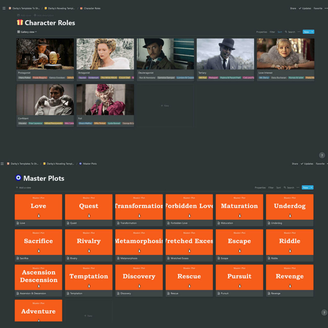Screen dimensions: 328x328
Task: Click the page icon beside Pursuit card title
Action: pyautogui.click(x=218, y=293)
